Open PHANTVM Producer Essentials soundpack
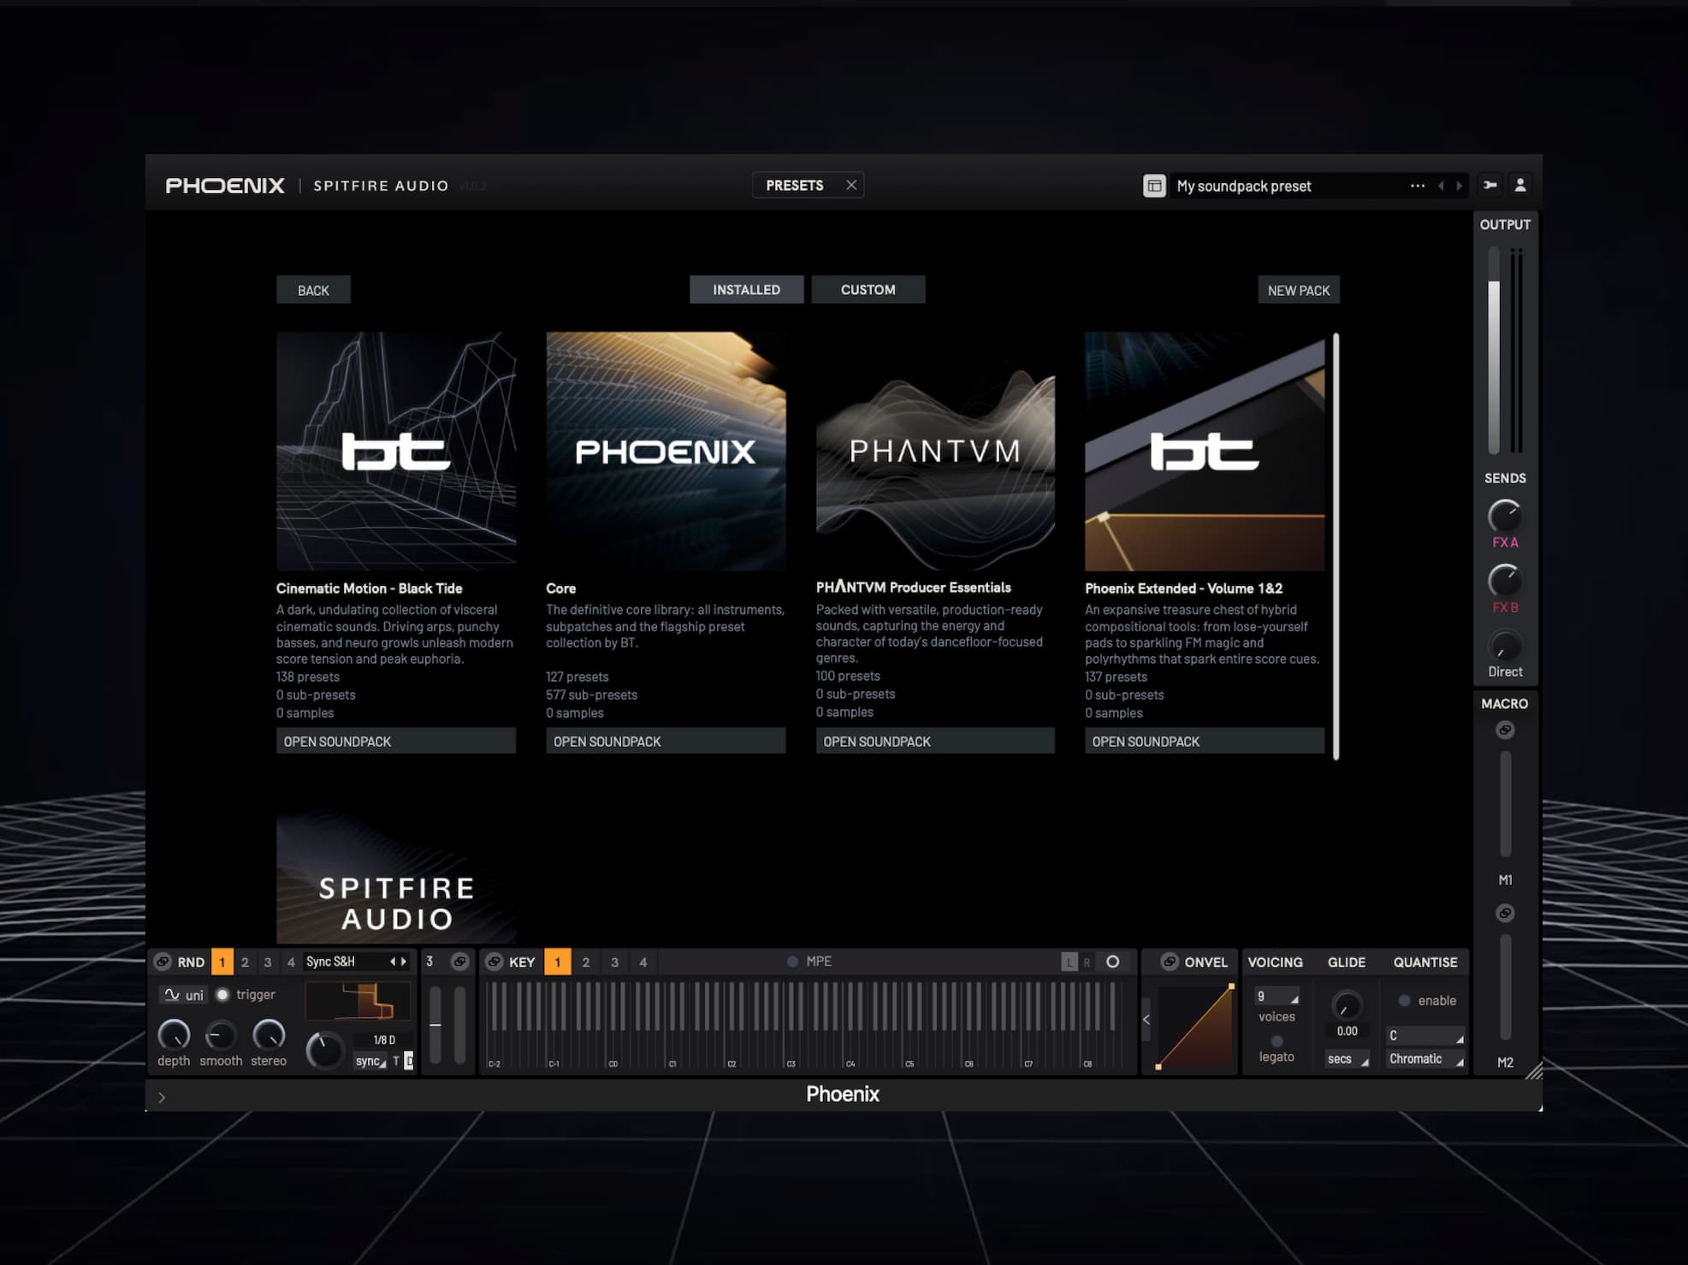 (x=935, y=741)
